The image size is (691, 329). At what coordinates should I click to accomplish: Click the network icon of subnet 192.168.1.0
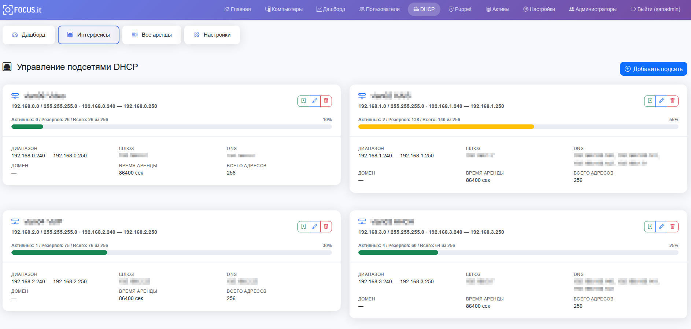point(362,96)
